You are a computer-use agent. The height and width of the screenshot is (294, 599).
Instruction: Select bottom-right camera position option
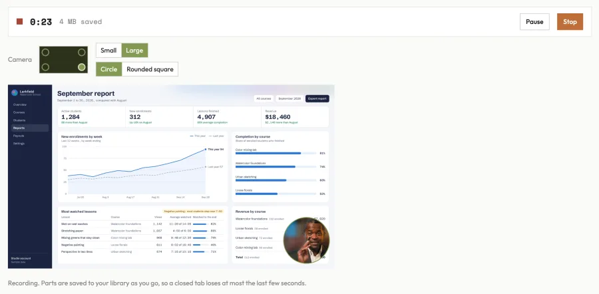point(81,67)
